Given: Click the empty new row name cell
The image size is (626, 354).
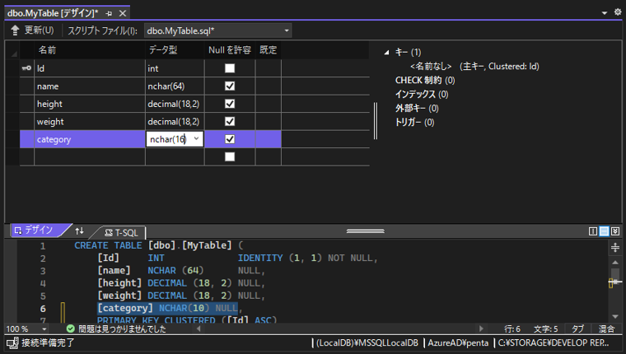Looking at the screenshot, I should coord(90,157).
